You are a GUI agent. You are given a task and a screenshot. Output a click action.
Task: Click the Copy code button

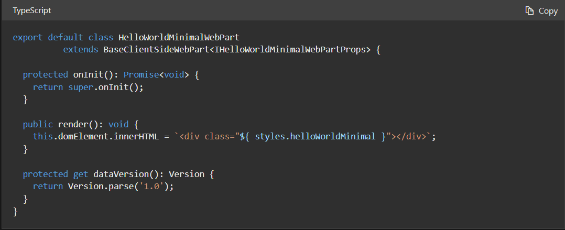pyautogui.click(x=541, y=11)
